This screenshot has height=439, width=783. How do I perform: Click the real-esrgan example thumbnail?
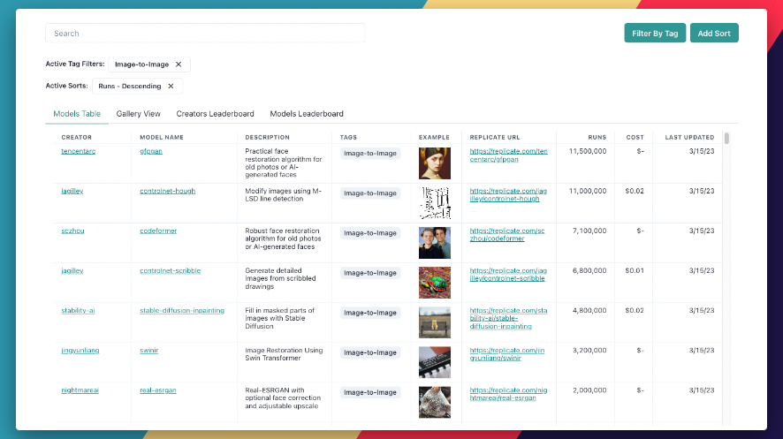[x=435, y=402]
